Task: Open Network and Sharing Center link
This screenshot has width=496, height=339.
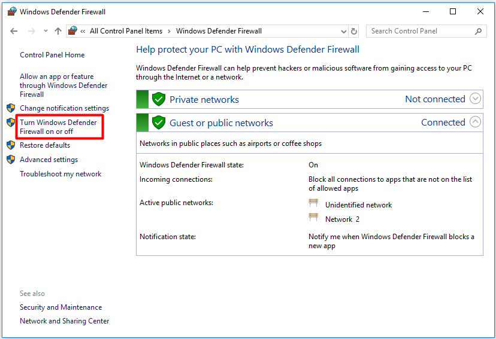Action: click(x=64, y=321)
